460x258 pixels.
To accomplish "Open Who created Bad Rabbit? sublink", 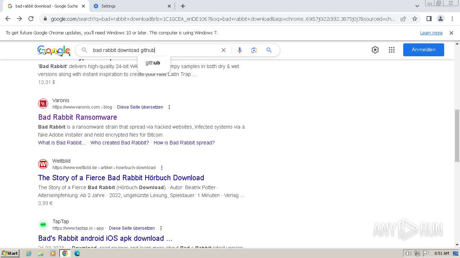I will click(x=120, y=143).
